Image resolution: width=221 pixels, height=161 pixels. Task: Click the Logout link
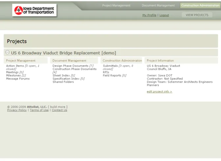coord(164,15)
